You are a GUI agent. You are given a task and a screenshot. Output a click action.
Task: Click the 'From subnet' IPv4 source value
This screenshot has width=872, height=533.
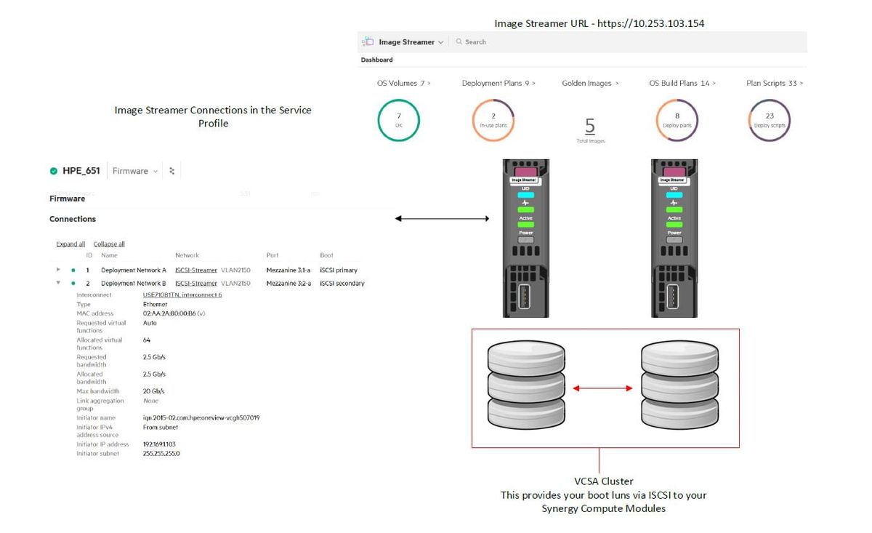pos(161,428)
